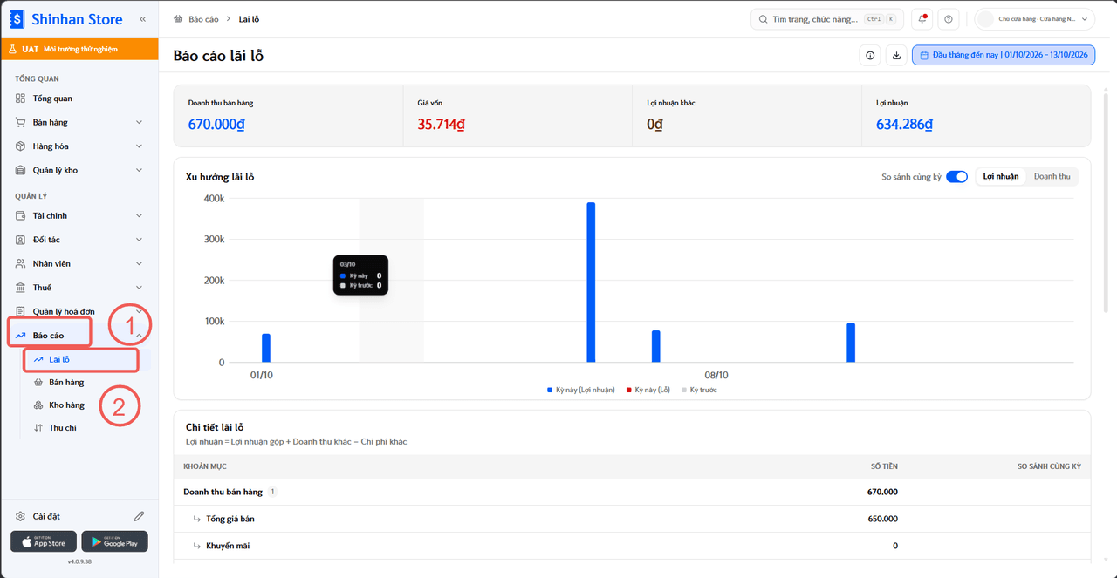Select the Lợi nhuận chart tab

[x=1001, y=177]
